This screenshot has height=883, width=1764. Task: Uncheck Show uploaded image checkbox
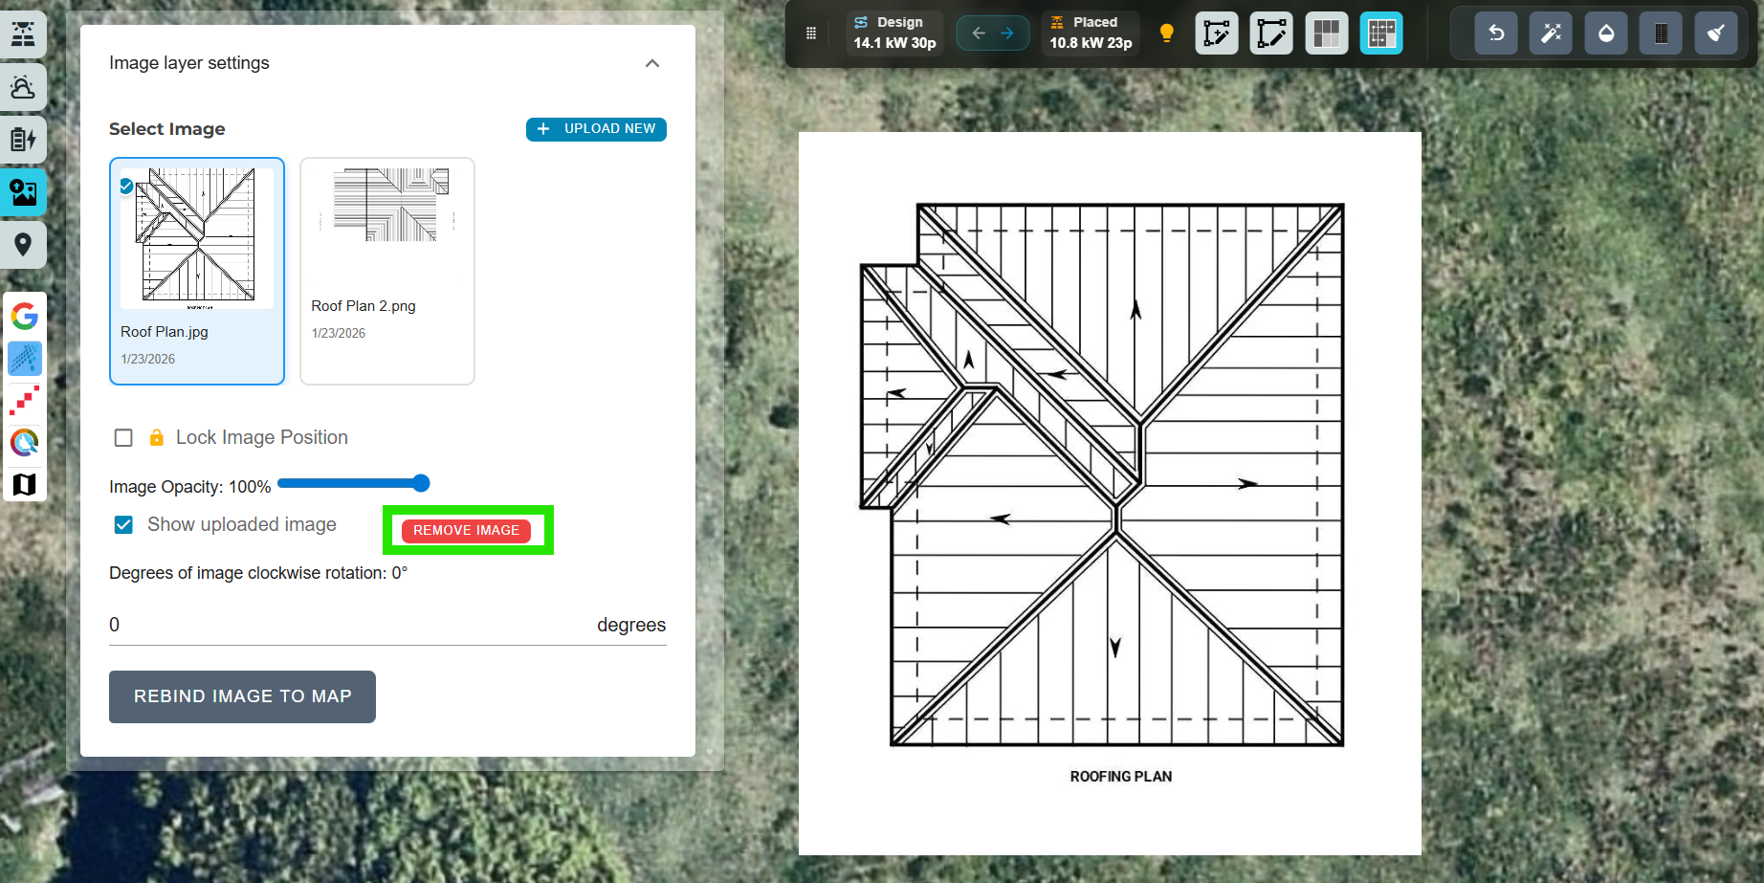(x=123, y=525)
